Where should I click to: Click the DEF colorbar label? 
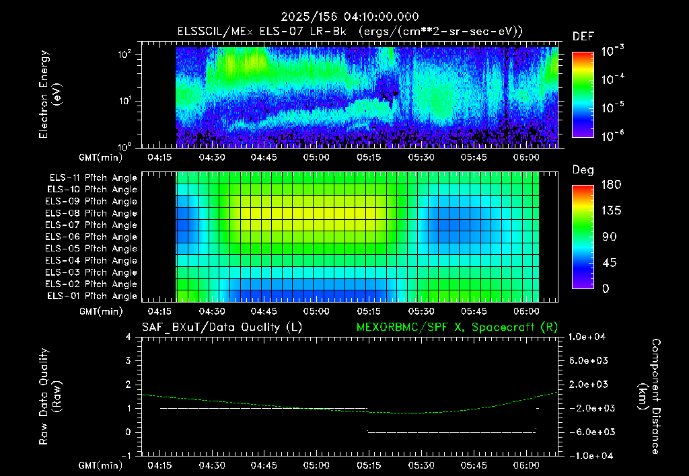583,37
